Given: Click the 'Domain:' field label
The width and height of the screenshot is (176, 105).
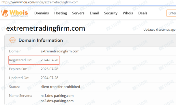Looking at the screenshot, I should pos(16,51).
